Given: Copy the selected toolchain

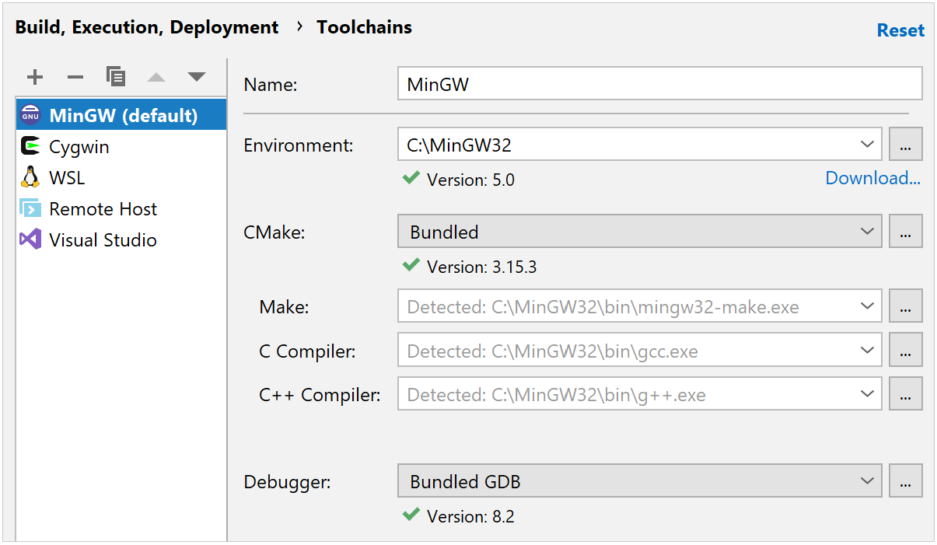Looking at the screenshot, I should pyautogui.click(x=116, y=76).
